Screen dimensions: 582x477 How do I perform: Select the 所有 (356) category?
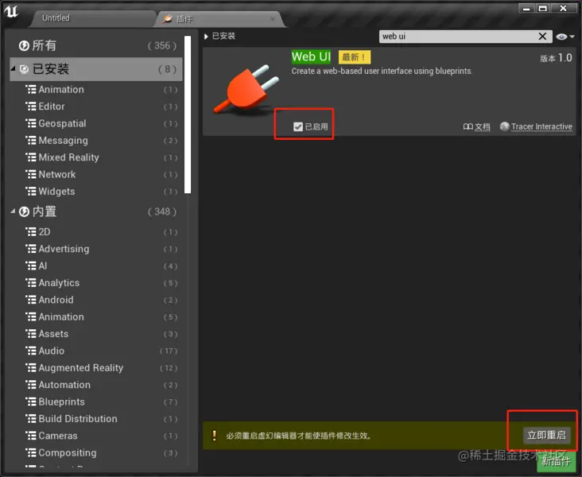click(96, 45)
